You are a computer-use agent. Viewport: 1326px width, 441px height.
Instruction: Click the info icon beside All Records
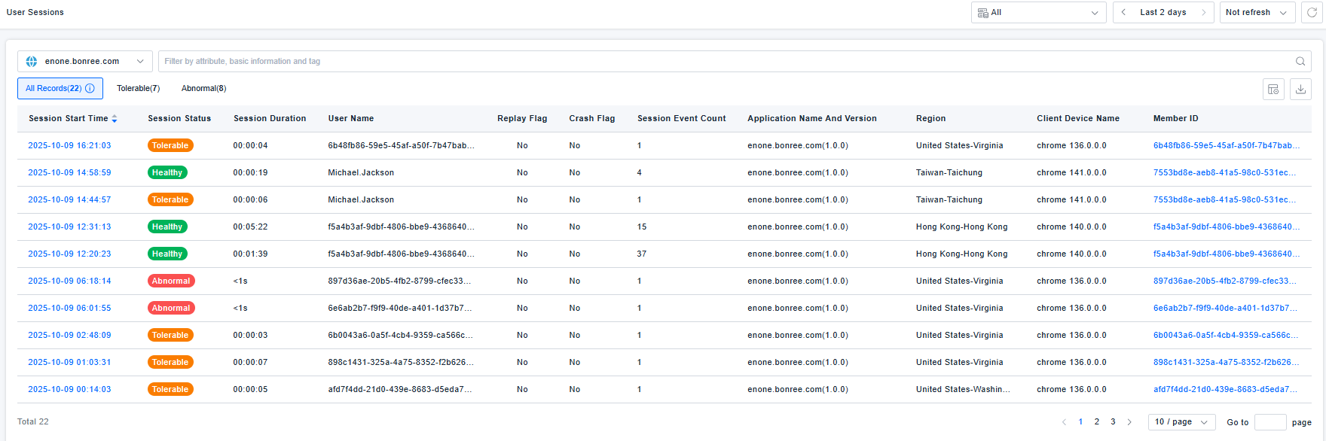(90, 89)
